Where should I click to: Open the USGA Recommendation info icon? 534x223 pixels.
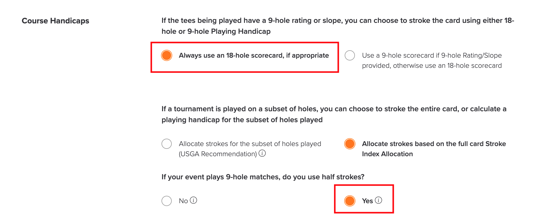pos(262,153)
